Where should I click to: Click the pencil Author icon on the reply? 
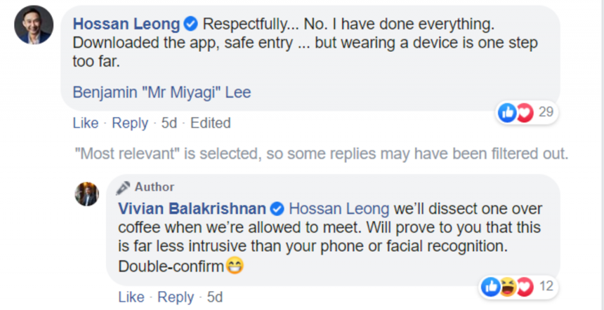[123, 188]
